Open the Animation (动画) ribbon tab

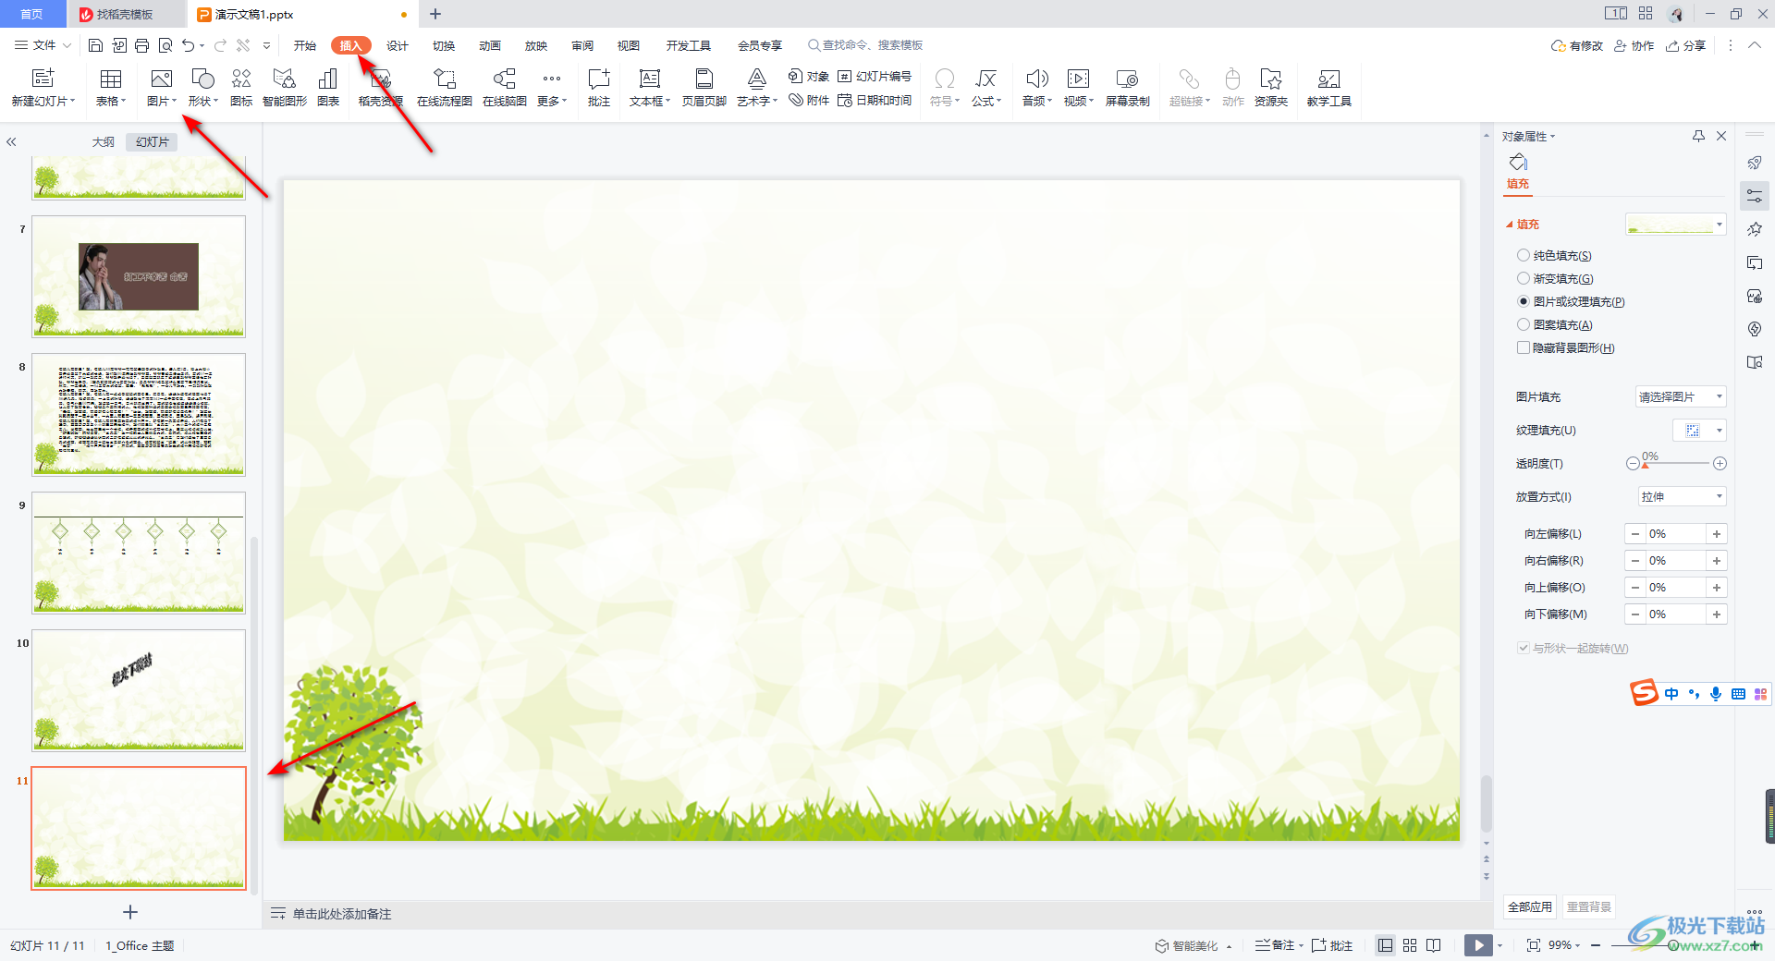pos(490,45)
